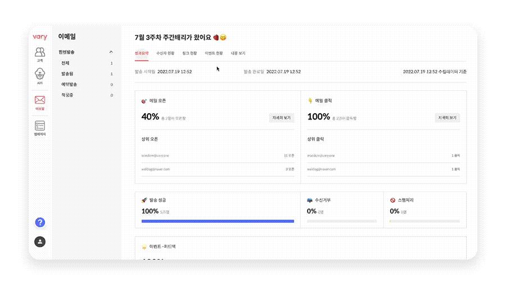Open the 고객 customers section icon
Screen dimensions: 506x285
(x=40, y=52)
